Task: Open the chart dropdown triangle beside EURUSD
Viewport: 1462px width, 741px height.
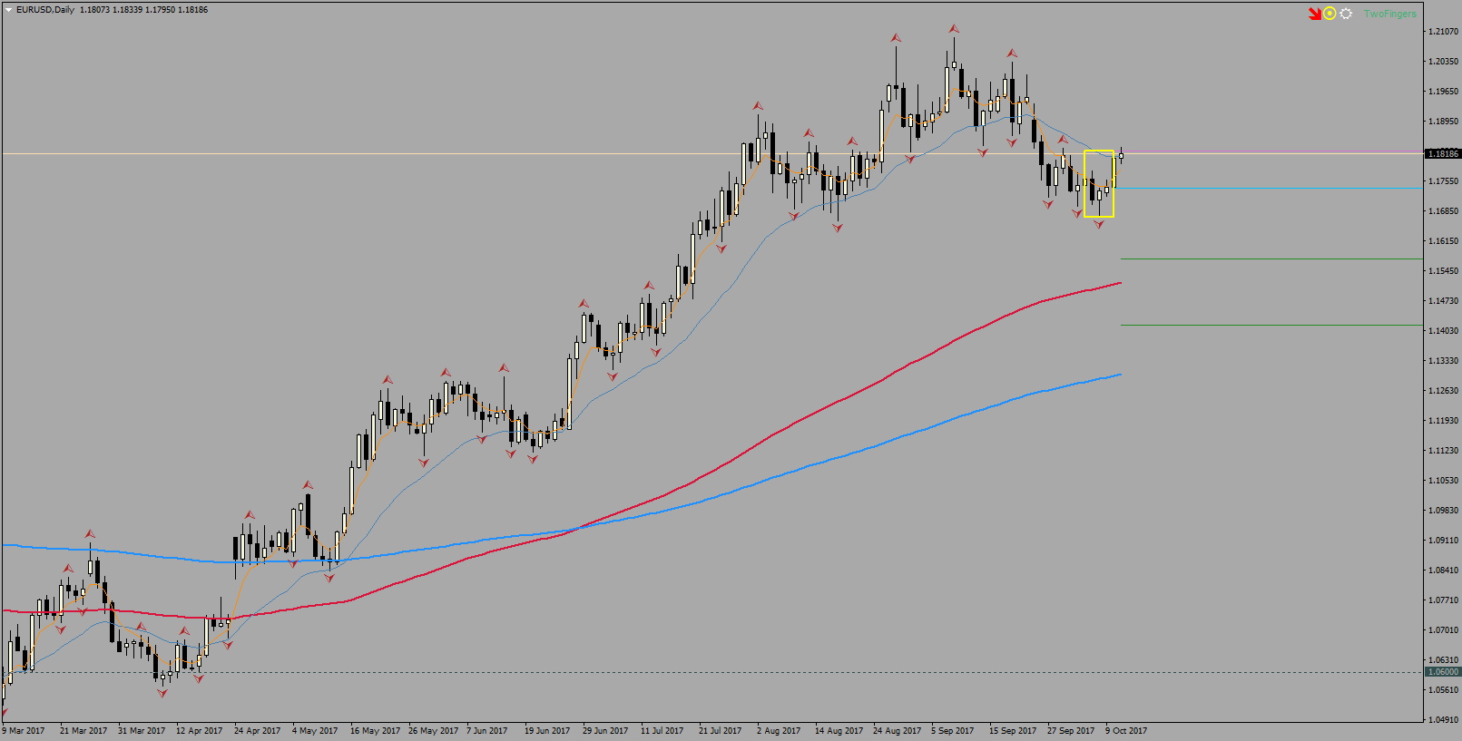Action: click(x=8, y=10)
